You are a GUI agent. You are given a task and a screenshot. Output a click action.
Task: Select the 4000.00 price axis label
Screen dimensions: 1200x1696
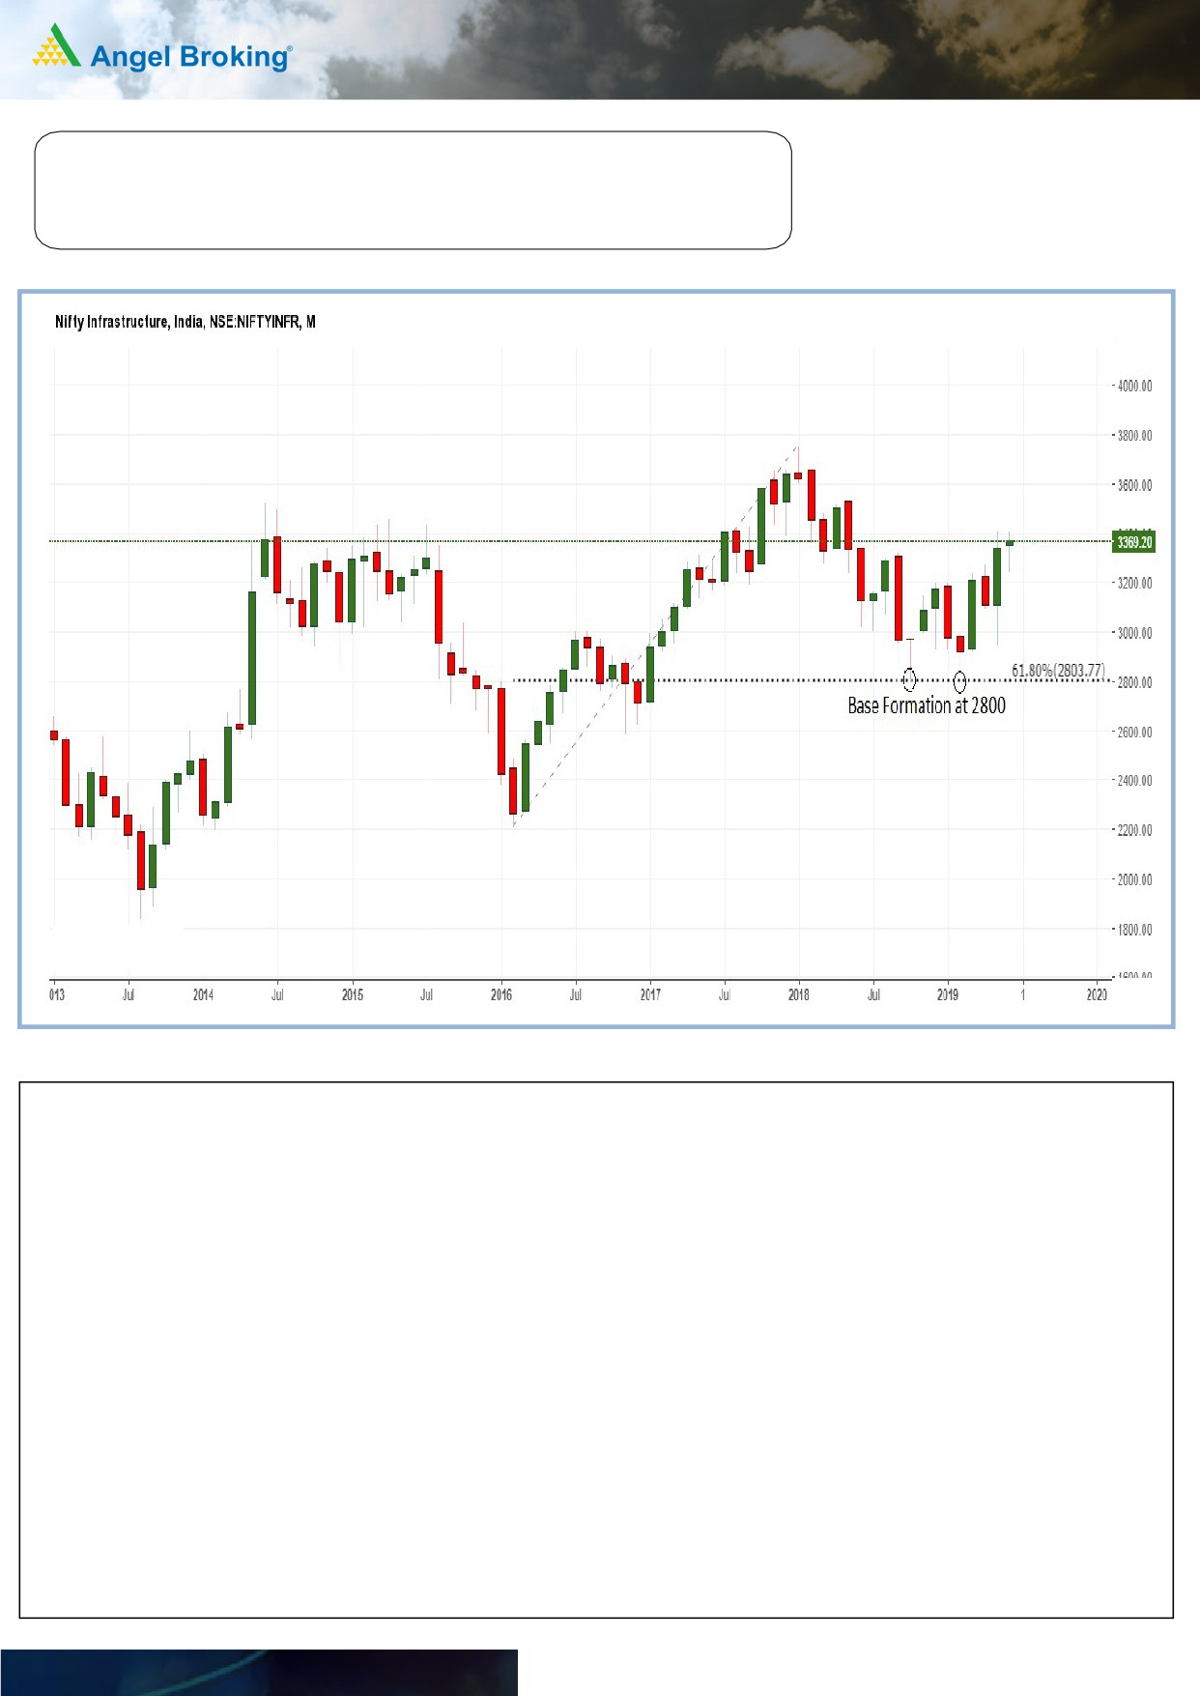coord(1133,386)
